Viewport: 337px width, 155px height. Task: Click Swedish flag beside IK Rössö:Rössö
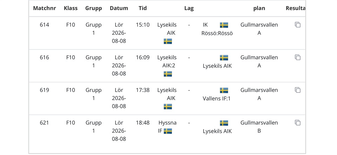click(x=224, y=25)
